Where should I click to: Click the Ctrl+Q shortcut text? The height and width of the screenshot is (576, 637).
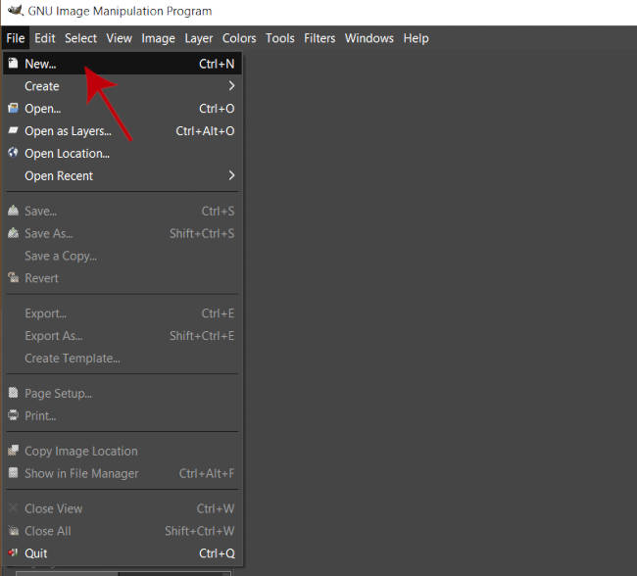click(217, 553)
